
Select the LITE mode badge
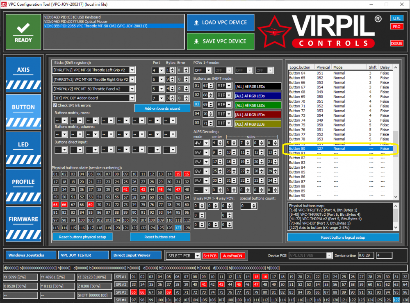pyautogui.click(x=396, y=18)
